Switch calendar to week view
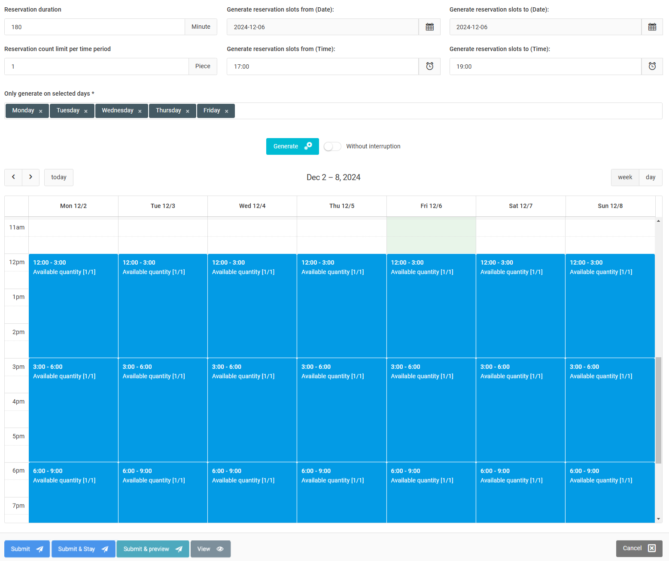The height and width of the screenshot is (561, 669). pos(625,178)
